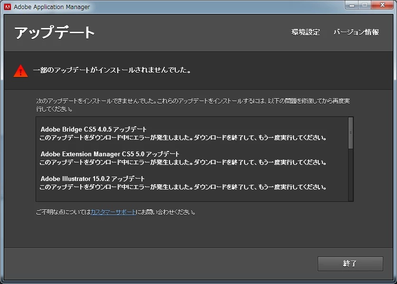Select the Adobe Bridge CS5 4.0.5 アップデート entry
Image resolution: width=397 pixels, height=284 pixels.
click(x=94, y=129)
